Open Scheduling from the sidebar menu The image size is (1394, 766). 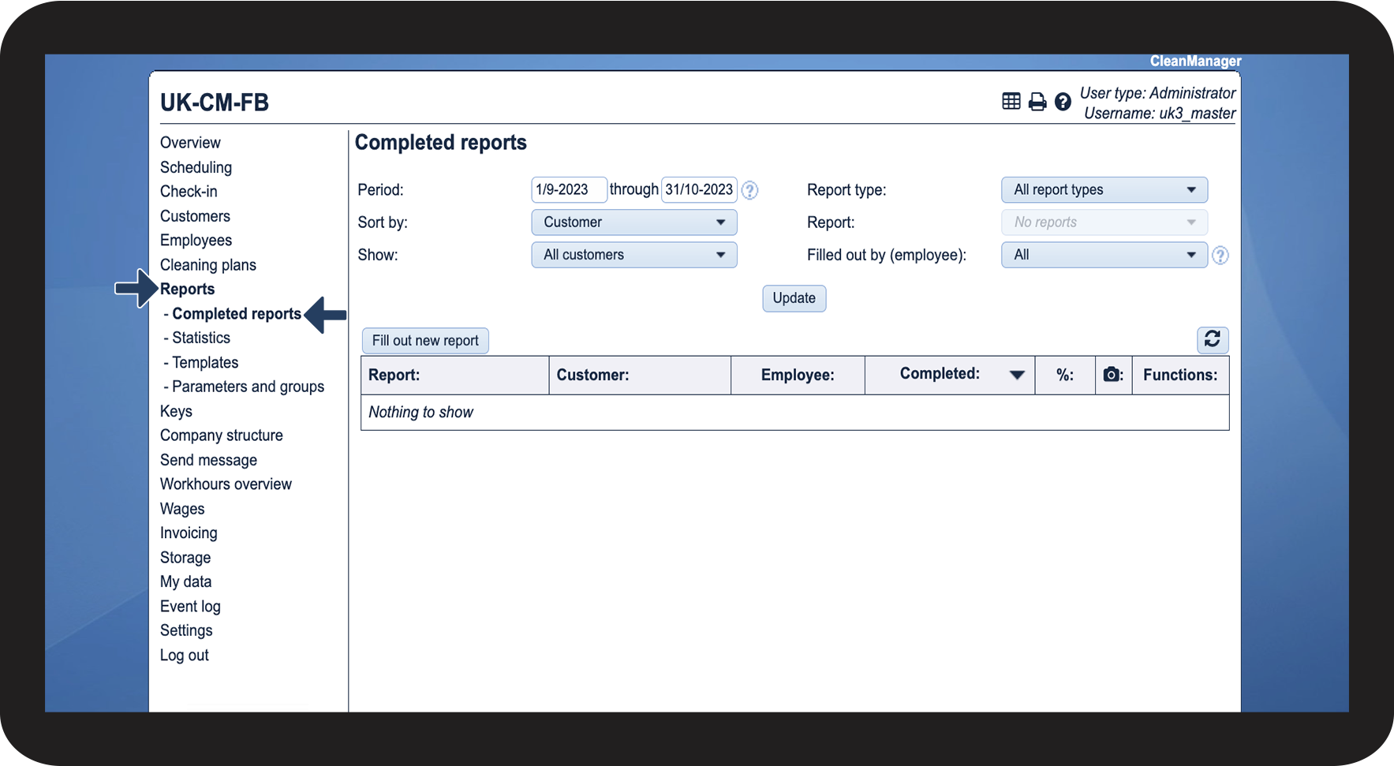click(196, 167)
